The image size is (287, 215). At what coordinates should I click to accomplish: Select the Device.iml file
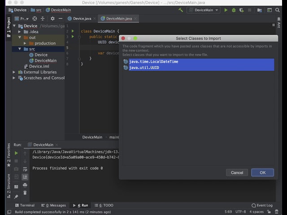[37, 66]
